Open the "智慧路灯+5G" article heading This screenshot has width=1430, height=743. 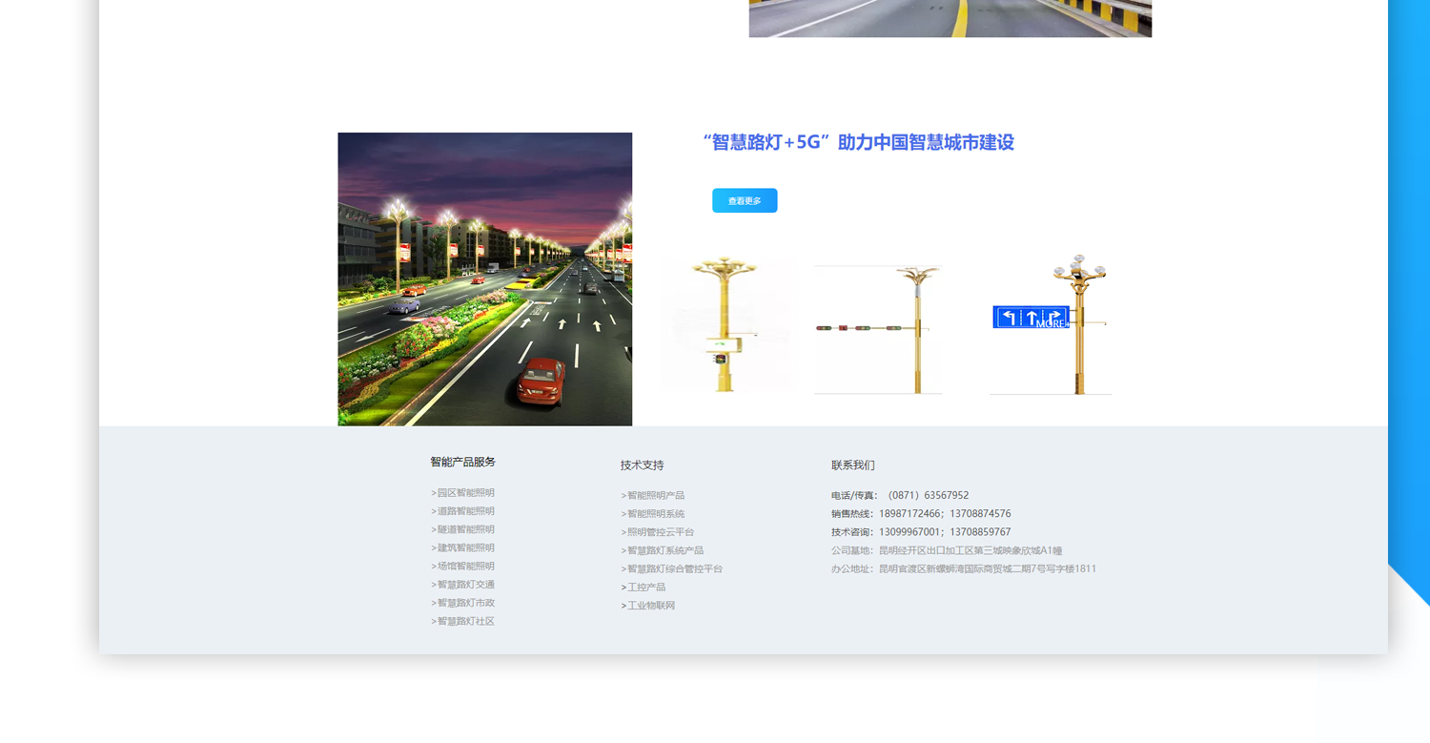(858, 142)
